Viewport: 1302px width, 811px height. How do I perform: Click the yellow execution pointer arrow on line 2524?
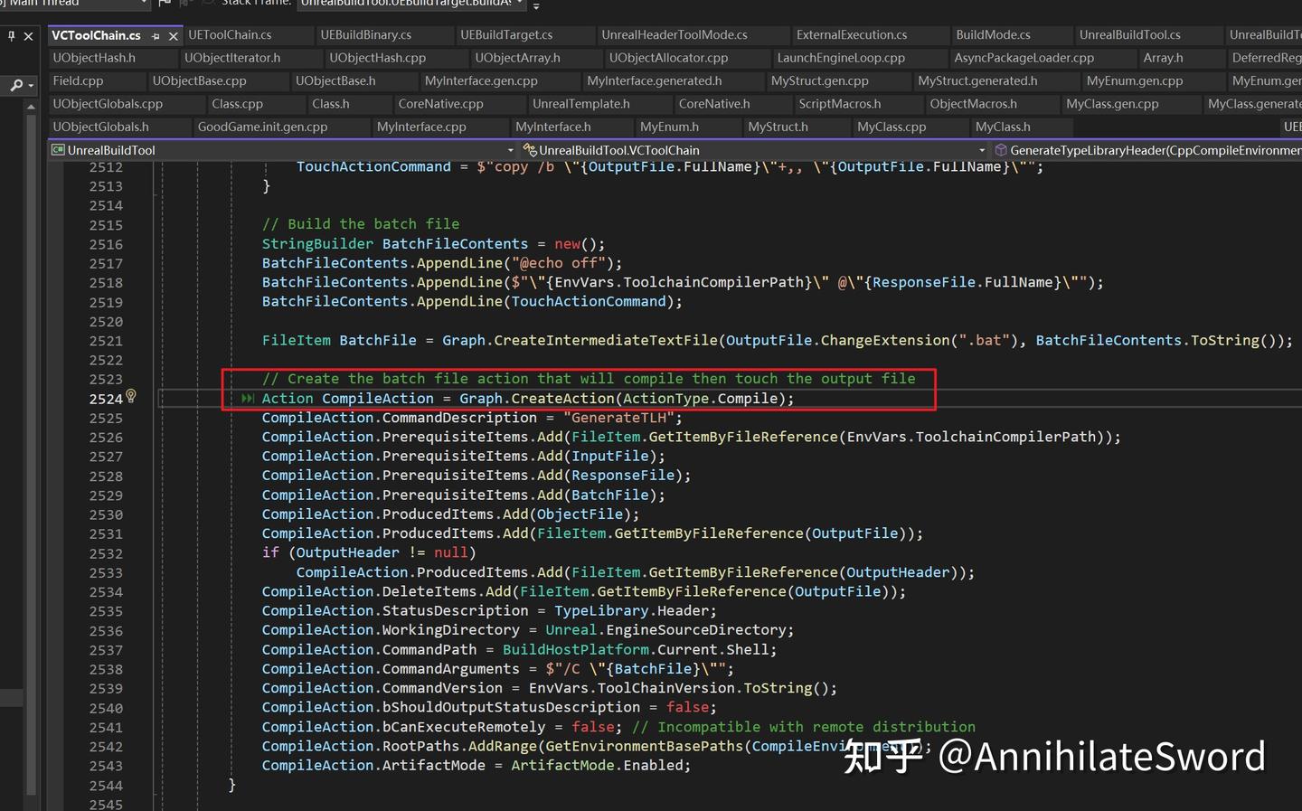pyautogui.click(x=247, y=398)
